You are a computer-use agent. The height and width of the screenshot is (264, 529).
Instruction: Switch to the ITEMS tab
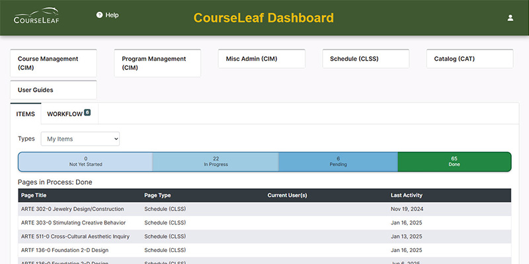(x=26, y=114)
